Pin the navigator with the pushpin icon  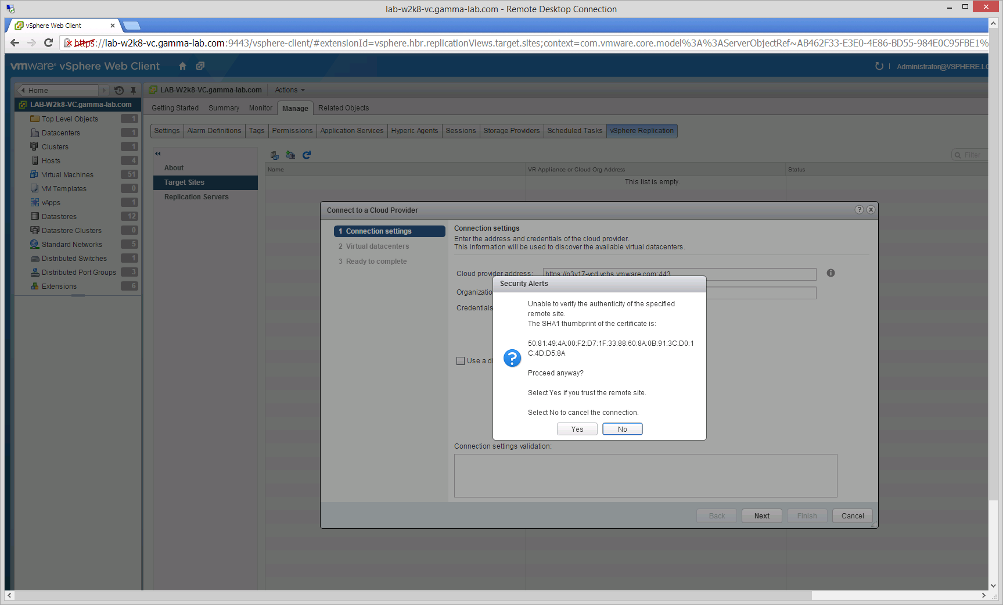(x=133, y=90)
